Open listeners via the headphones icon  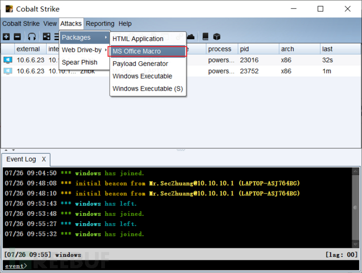coord(32,37)
